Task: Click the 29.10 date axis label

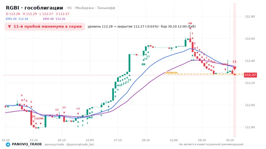Action: point(202,140)
